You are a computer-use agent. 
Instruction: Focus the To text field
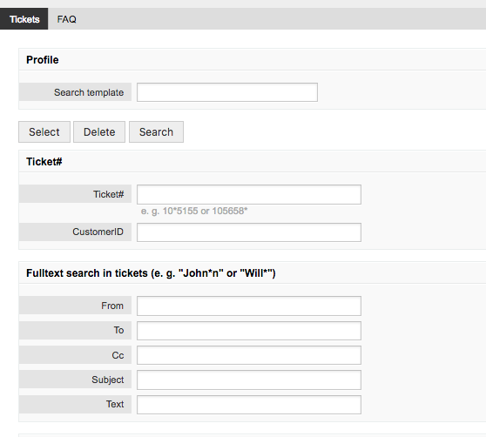(x=249, y=331)
